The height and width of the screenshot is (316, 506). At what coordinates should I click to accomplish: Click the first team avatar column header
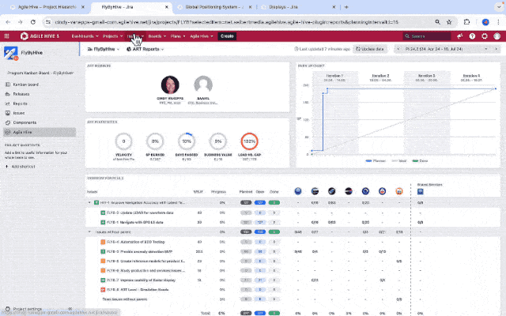pyautogui.click(x=298, y=191)
